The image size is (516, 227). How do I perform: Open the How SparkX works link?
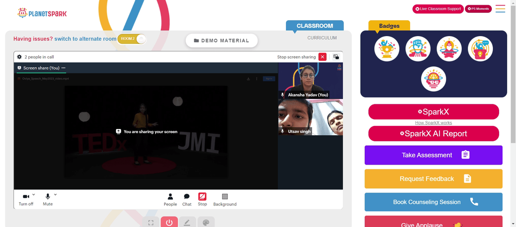433,123
